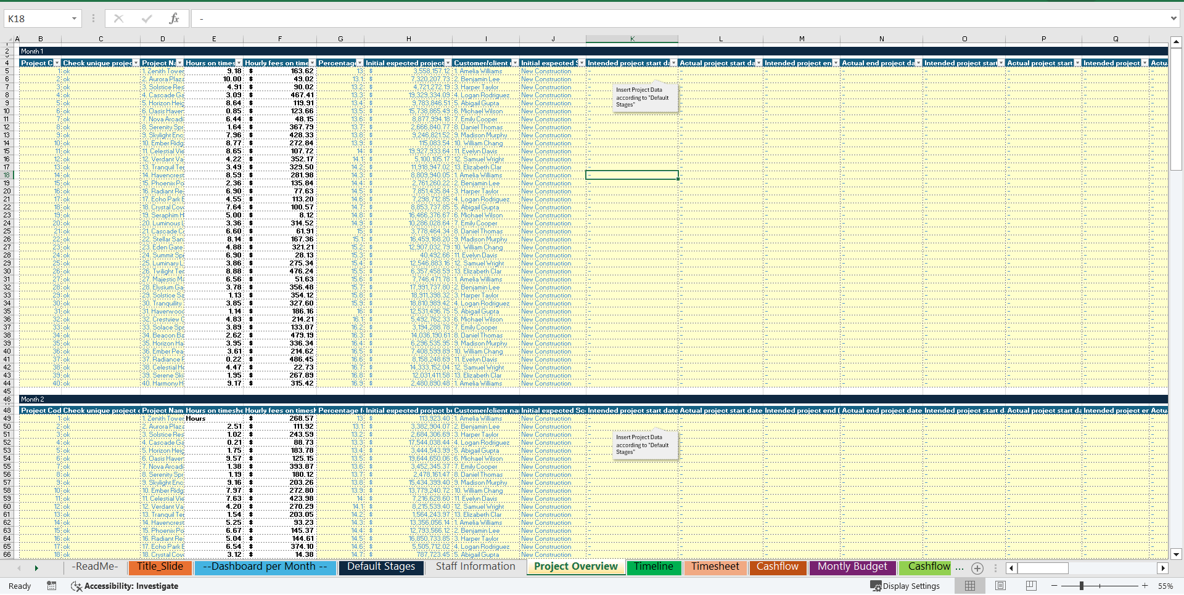1184x595 pixels.
Task: Click the Month 1 header row
Action: tap(593, 51)
